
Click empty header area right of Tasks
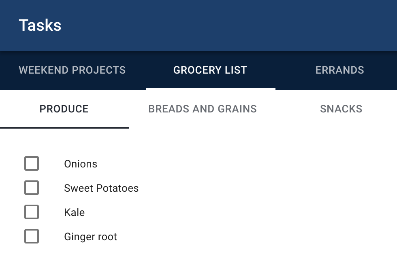tap(228, 25)
